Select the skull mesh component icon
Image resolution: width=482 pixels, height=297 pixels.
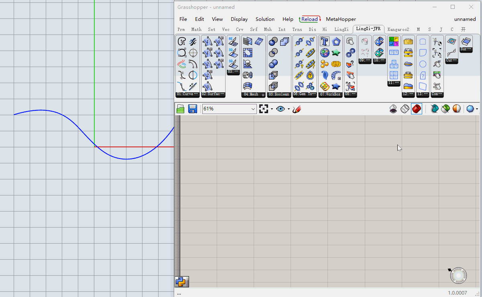[x=248, y=64]
